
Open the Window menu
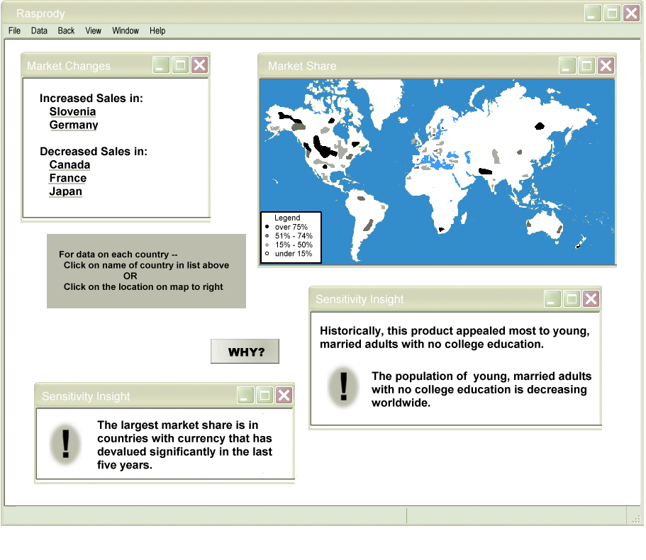(x=126, y=30)
